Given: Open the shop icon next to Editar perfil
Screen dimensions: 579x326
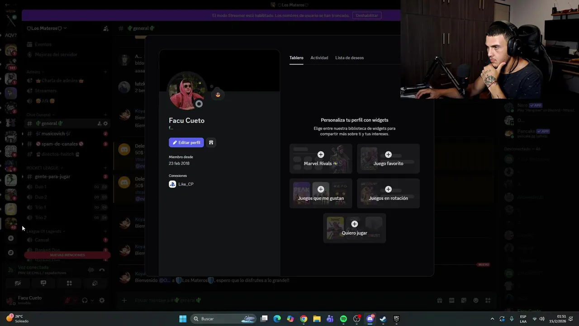Looking at the screenshot, I should [x=211, y=143].
